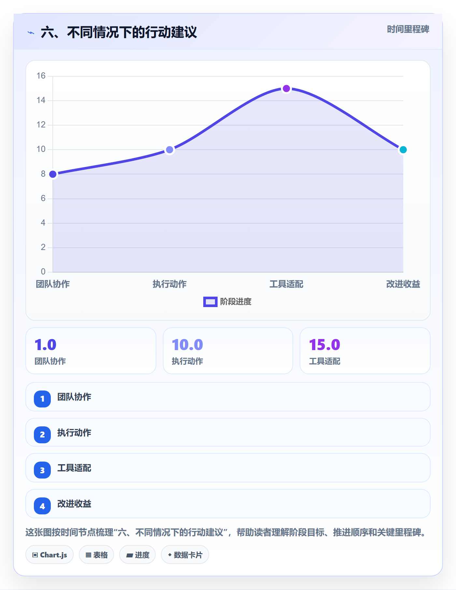Click the y-axis value 16
The width and height of the screenshot is (456, 590).
click(x=41, y=76)
